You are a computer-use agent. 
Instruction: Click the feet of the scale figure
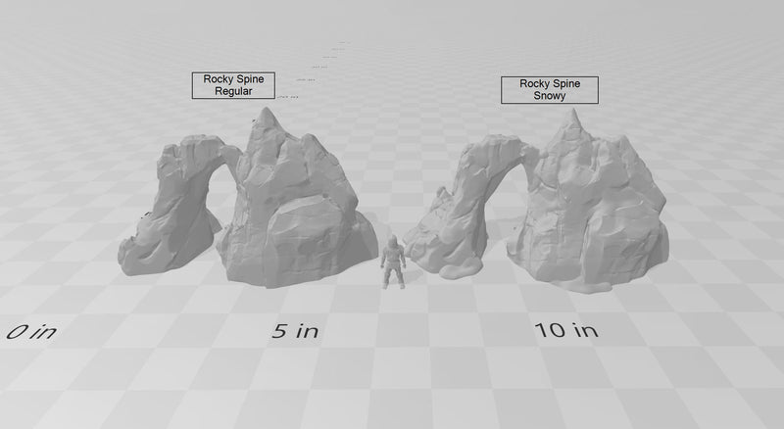[x=394, y=285]
